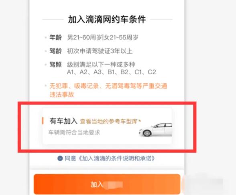The image size is (236, 195).
Task: Click the blurred button beside 加入
Action: point(202,184)
